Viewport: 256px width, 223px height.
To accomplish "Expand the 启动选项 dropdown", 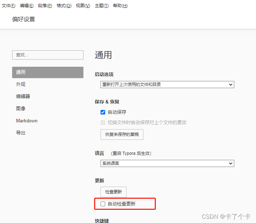I will click(167, 85).
